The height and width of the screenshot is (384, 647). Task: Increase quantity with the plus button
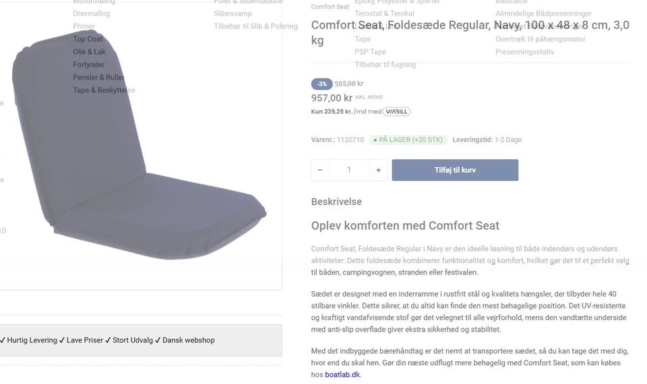tap(378, 170)
